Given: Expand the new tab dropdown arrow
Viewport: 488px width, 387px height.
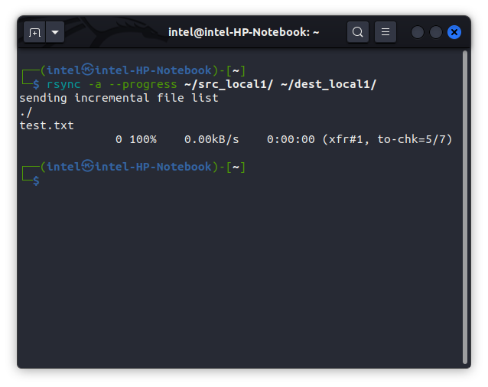Looking at the screenshot, I should [x=55, y=32].
